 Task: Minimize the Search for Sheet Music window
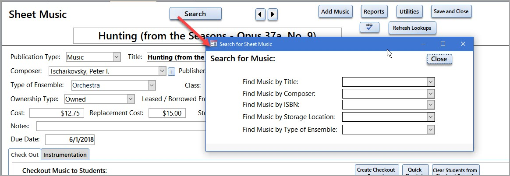pos(423,44)
